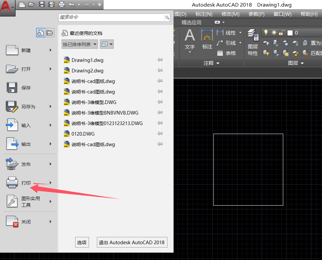Open 帮助(H) menu
This screenshot has height=260, width=322.
[309, 14]
